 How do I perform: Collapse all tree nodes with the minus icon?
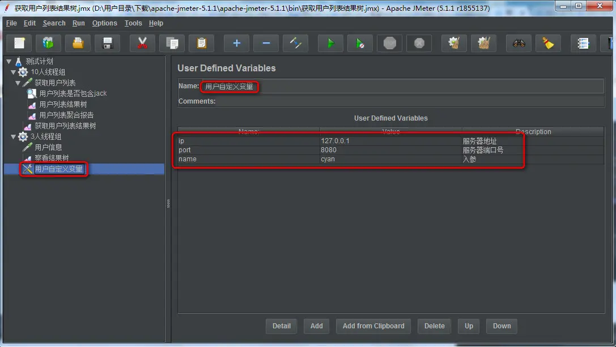[266, 43]
